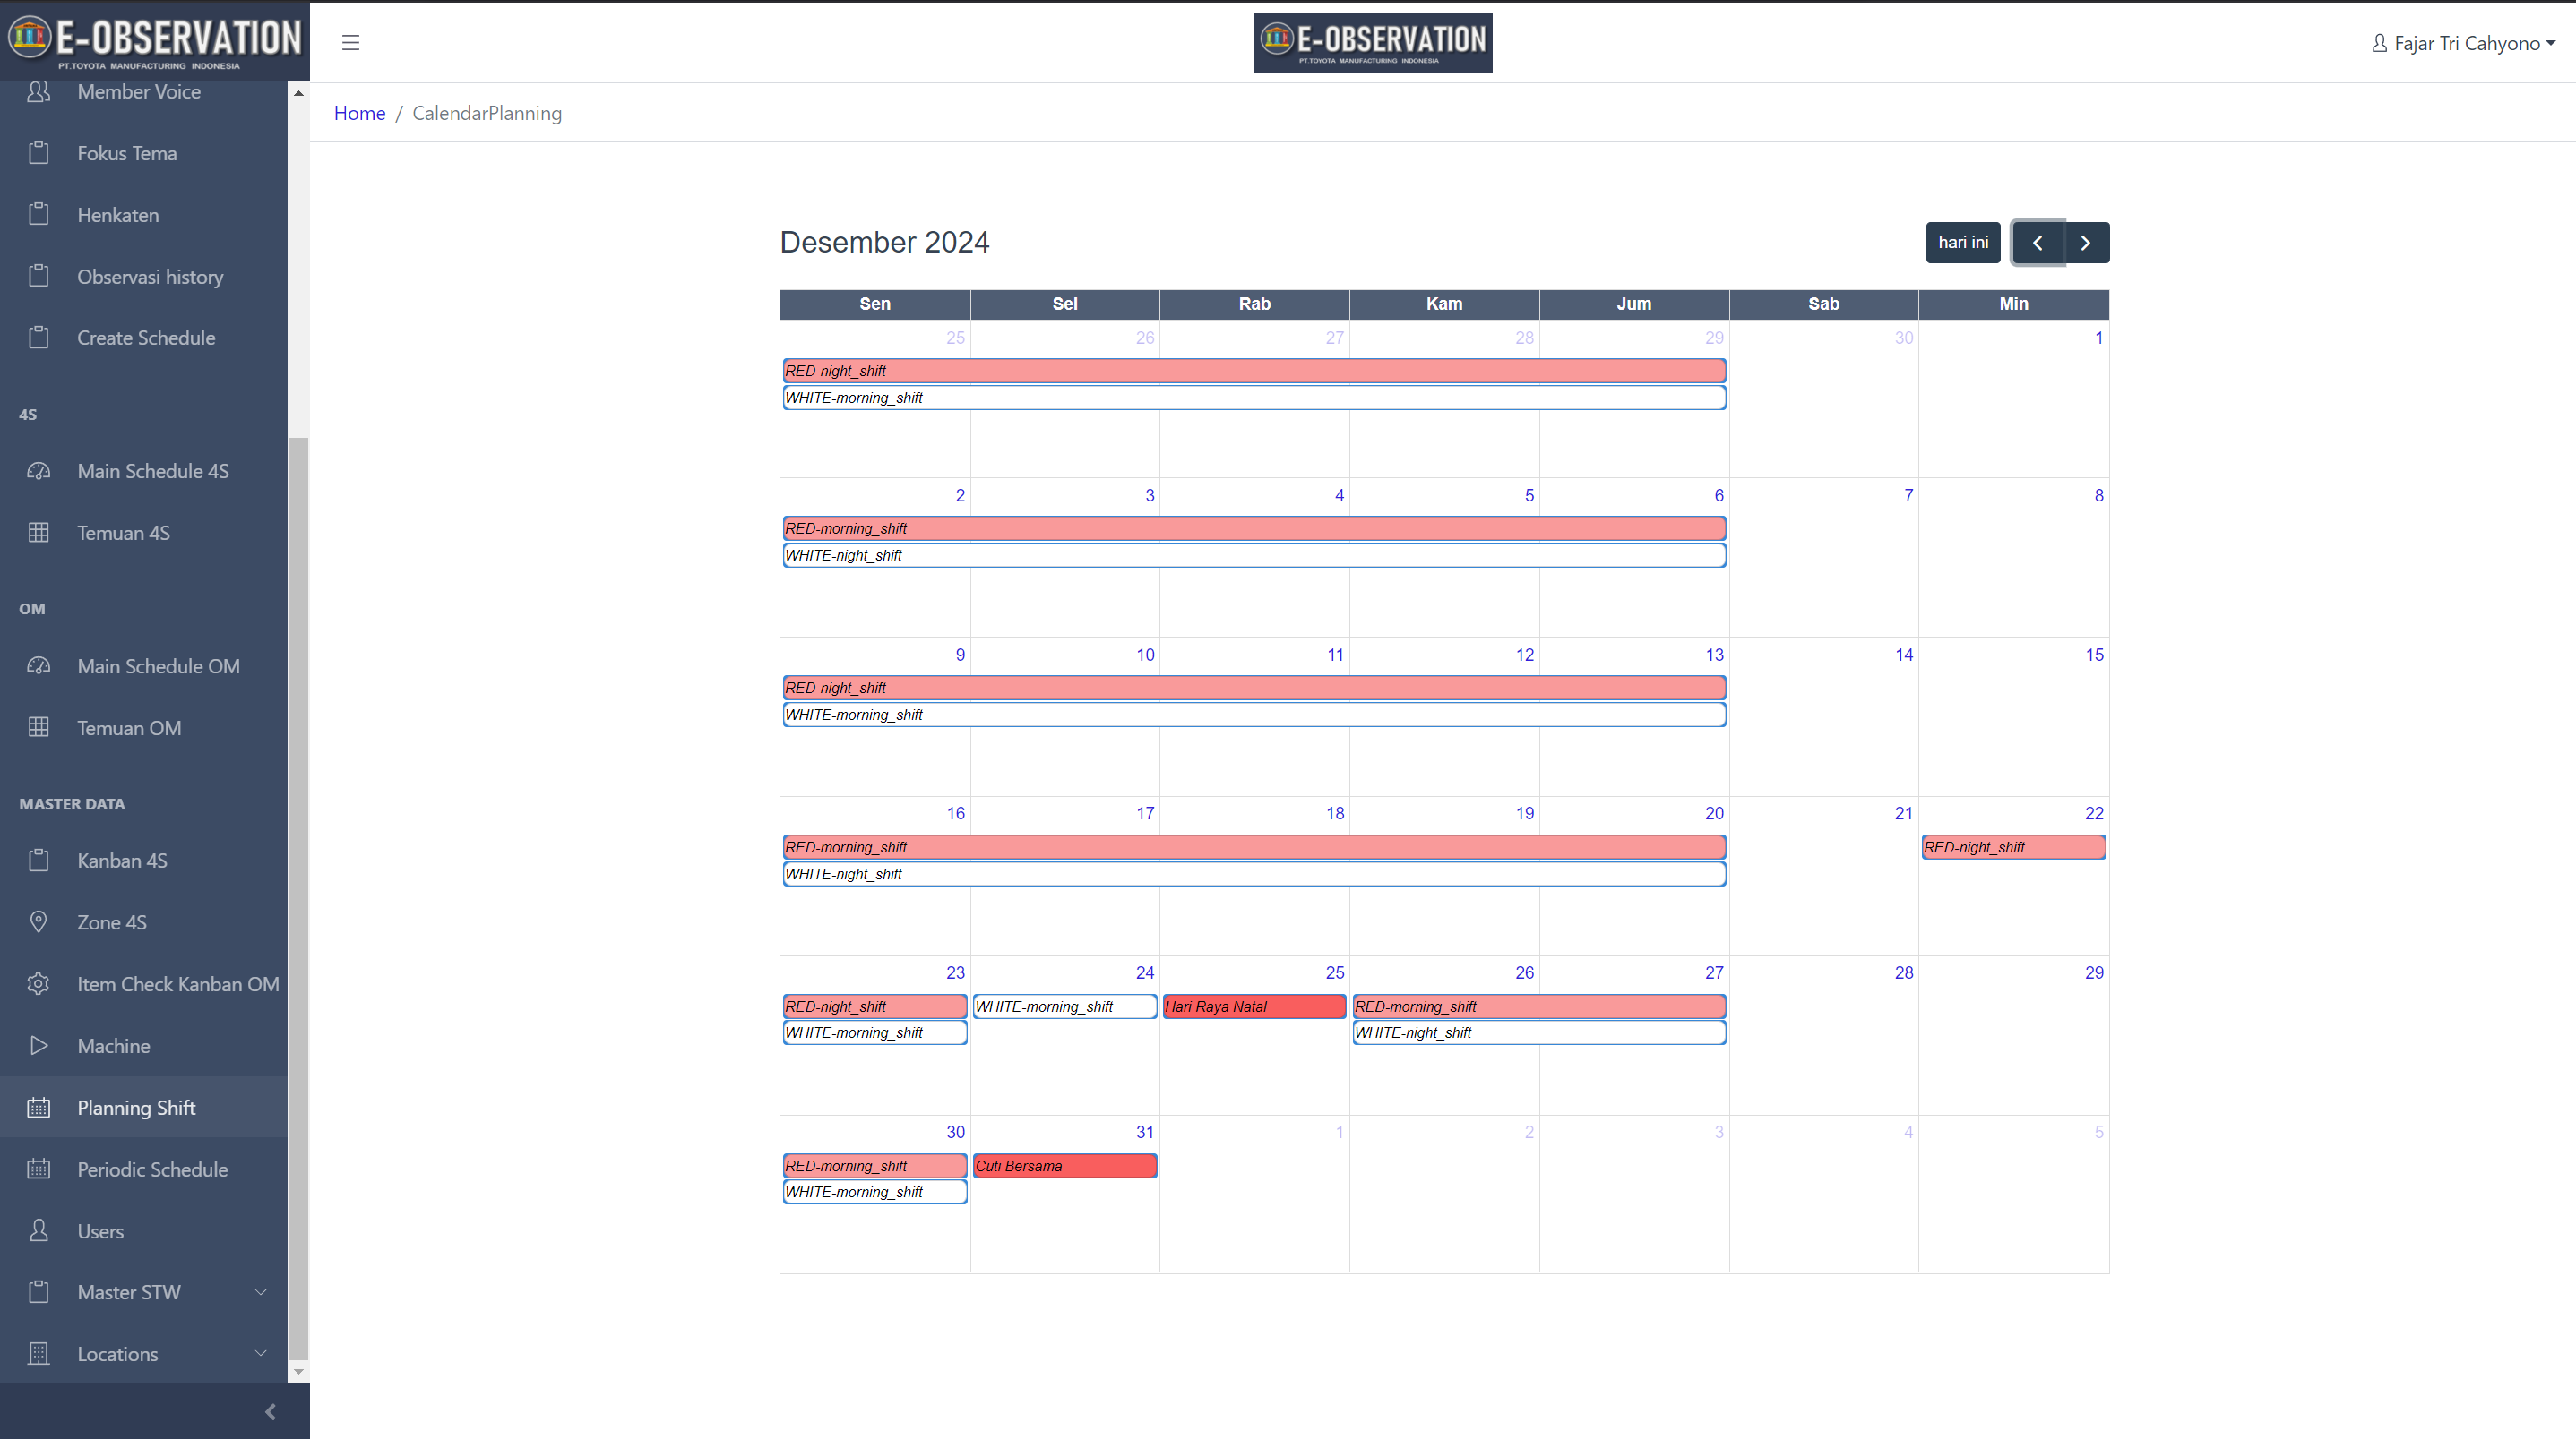Click the Planning Shift calendar icon
Viewport: 2576px width, 1439px height.
coord(38,1107)
